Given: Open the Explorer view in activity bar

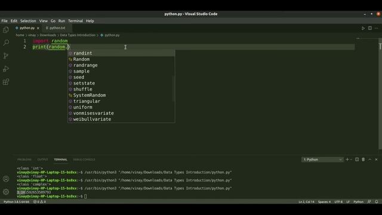Looking at the screenshot, I should tap(6, 30).
